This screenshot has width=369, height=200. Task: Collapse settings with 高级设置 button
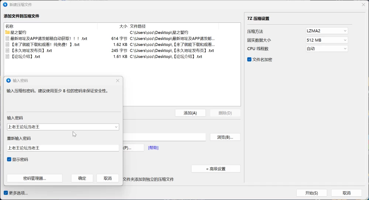click(x=216, y=169)
